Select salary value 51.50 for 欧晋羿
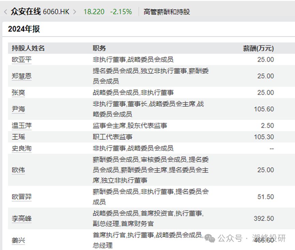The image size is (295, 250). pos(266,197)
